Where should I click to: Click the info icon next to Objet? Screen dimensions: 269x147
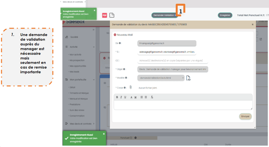coord(124,69)
